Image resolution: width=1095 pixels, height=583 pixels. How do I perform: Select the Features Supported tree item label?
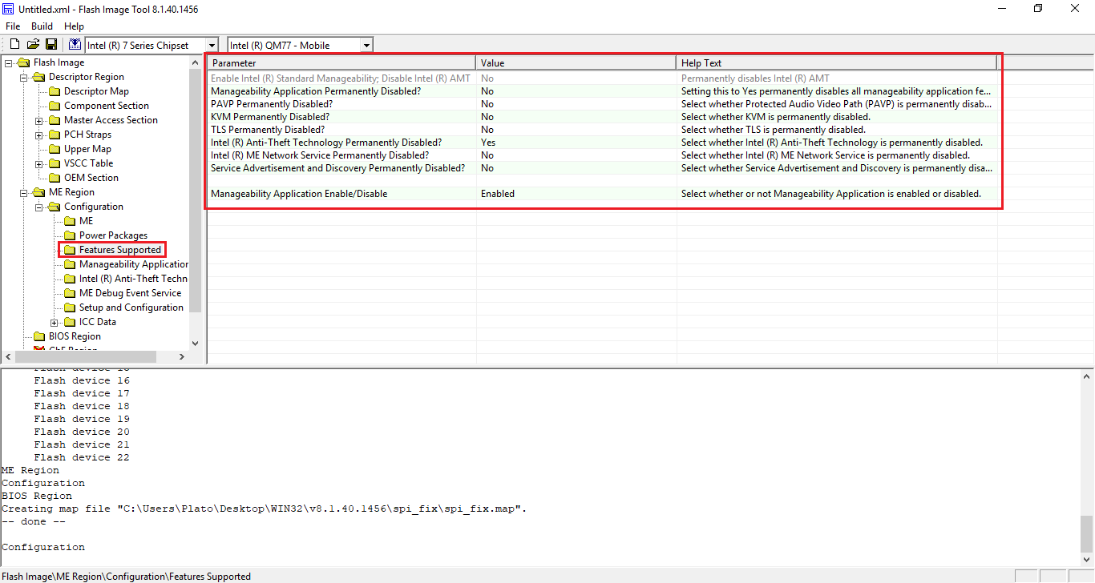point(120,250)
